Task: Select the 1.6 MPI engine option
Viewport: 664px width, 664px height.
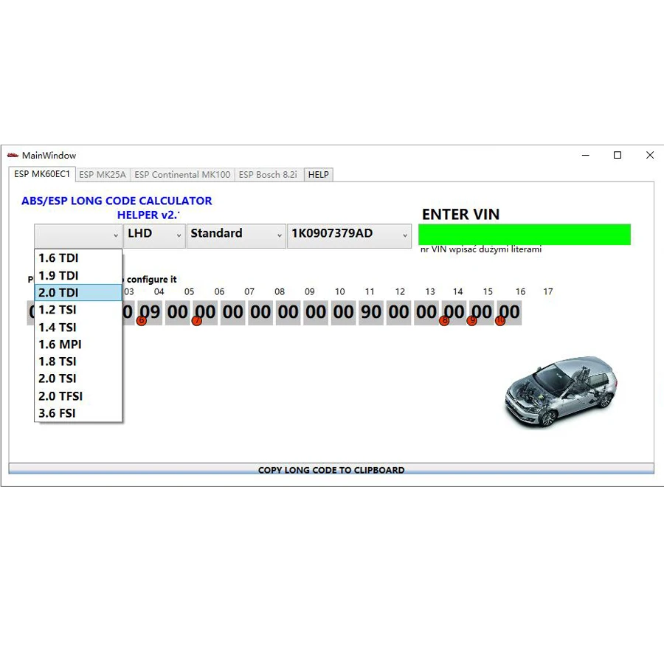Action: (78, 345)
